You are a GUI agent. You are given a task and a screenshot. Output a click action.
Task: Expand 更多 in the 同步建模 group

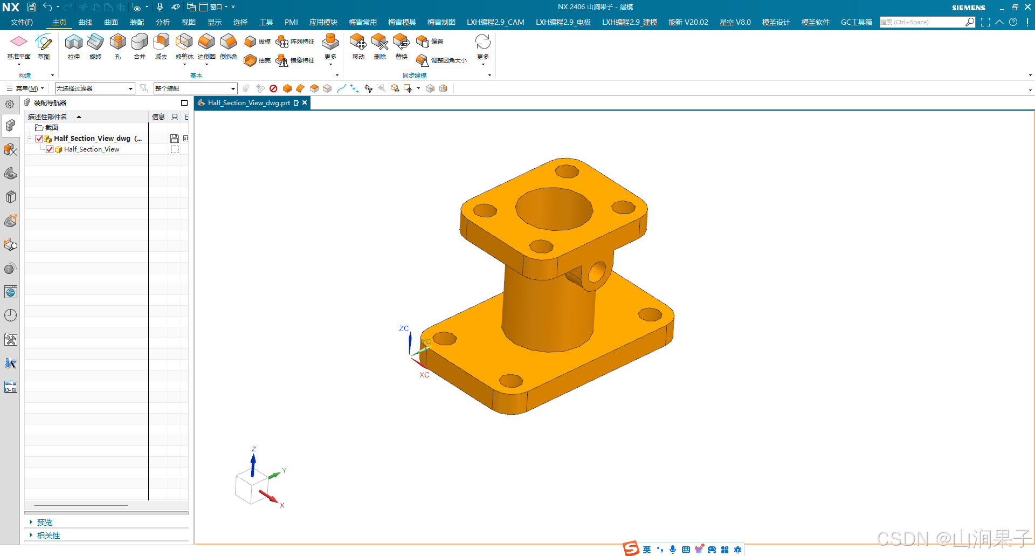click(483, 50)
